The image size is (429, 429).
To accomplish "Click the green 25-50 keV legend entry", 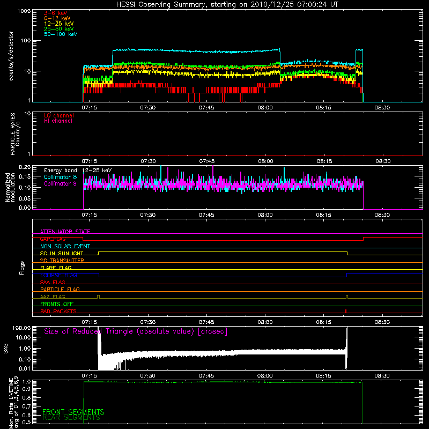I will point(59,29).
